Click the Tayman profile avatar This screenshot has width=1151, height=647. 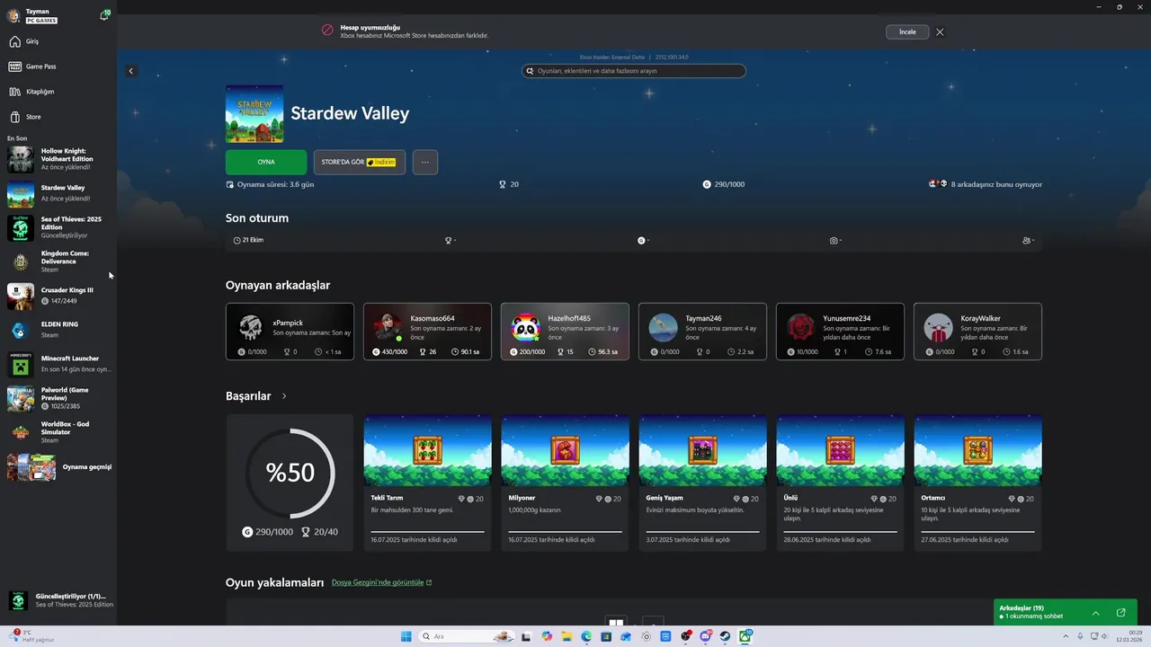(x=13, y=15)
